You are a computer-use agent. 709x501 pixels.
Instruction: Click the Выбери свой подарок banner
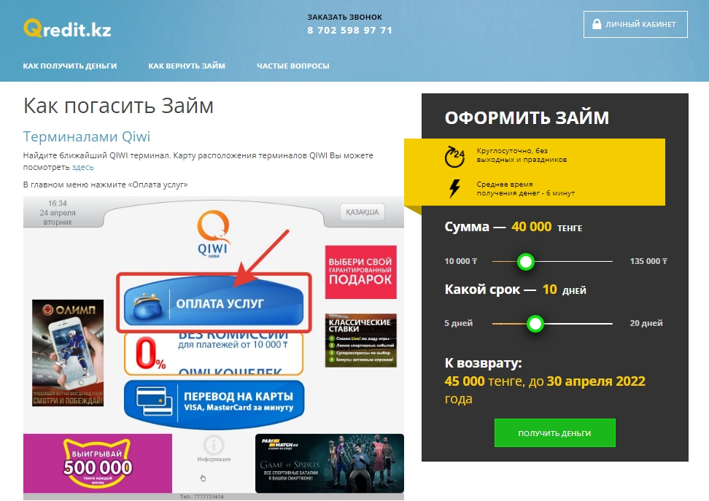click(x=361, y=272)
